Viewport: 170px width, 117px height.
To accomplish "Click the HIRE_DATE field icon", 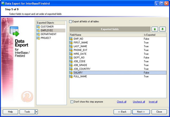I will (x=71, y=54).
